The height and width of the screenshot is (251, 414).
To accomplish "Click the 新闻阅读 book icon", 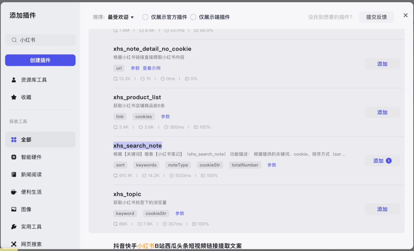I will point(14,174).
